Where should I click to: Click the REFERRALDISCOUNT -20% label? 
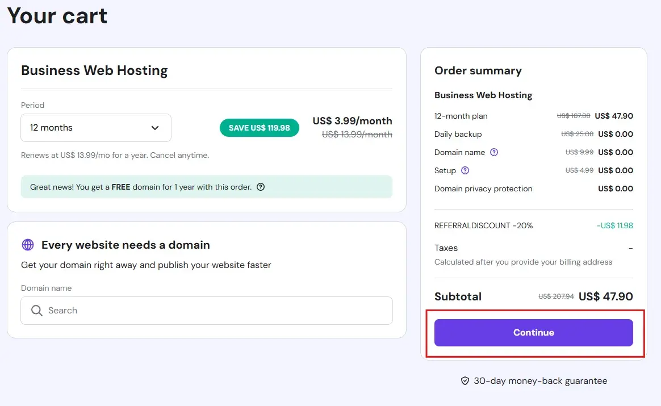[x=483, y=225]
